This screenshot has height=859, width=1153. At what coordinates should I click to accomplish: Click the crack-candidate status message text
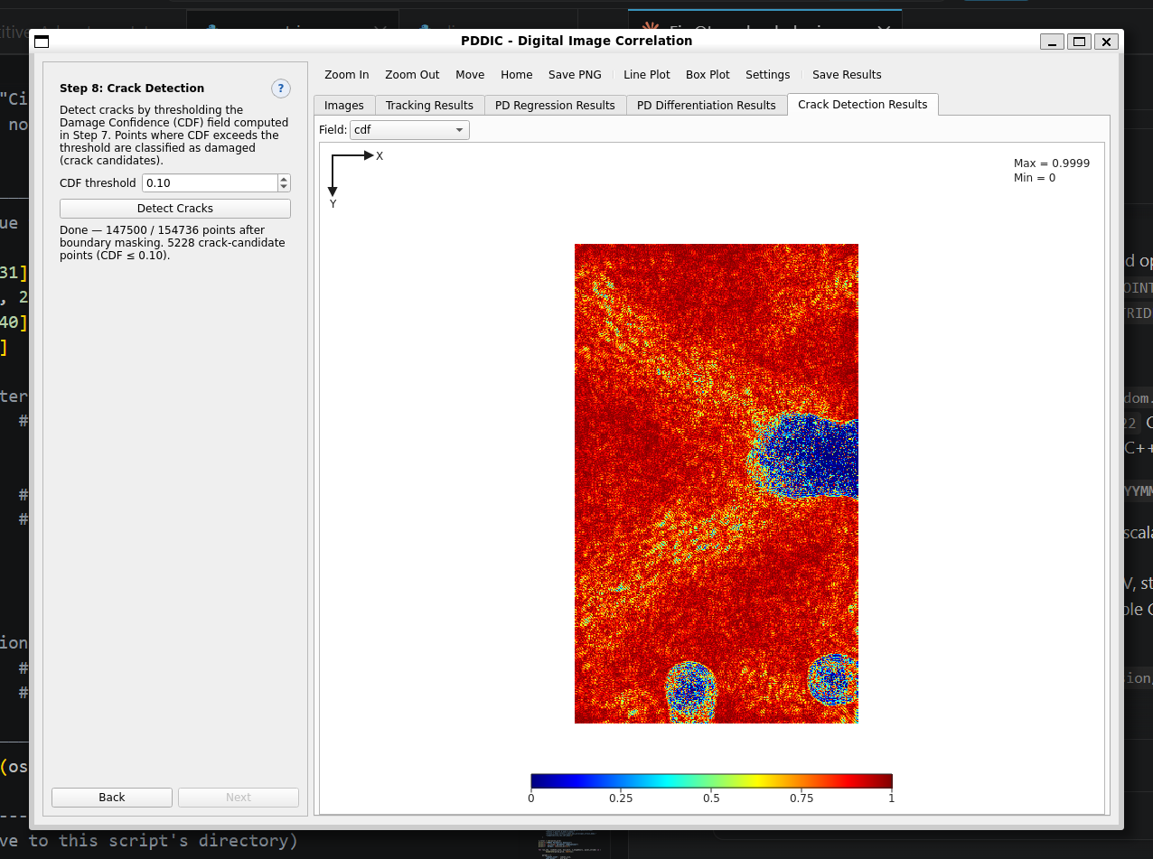173,243
